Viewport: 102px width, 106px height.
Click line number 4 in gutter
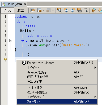(5, 31)
